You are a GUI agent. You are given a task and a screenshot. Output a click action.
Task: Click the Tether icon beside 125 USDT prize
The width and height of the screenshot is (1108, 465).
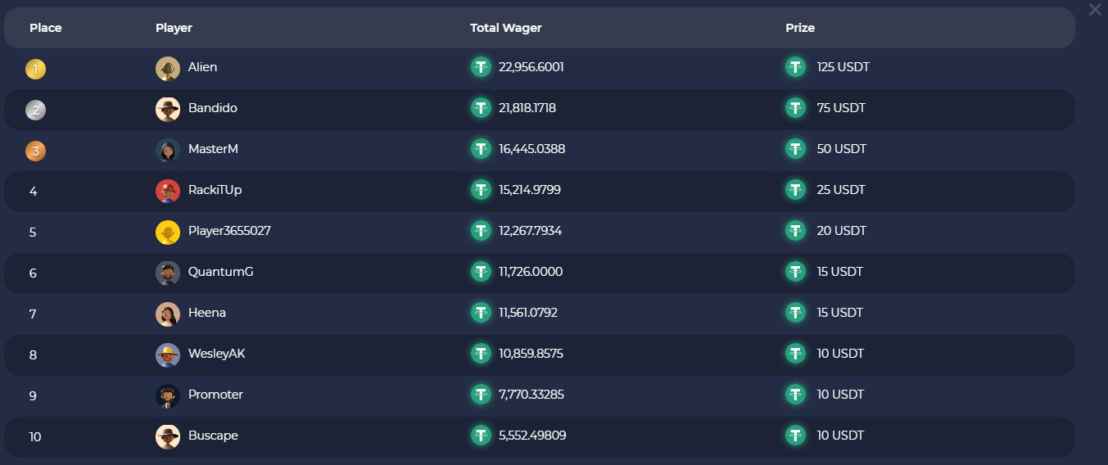[795, 67]
